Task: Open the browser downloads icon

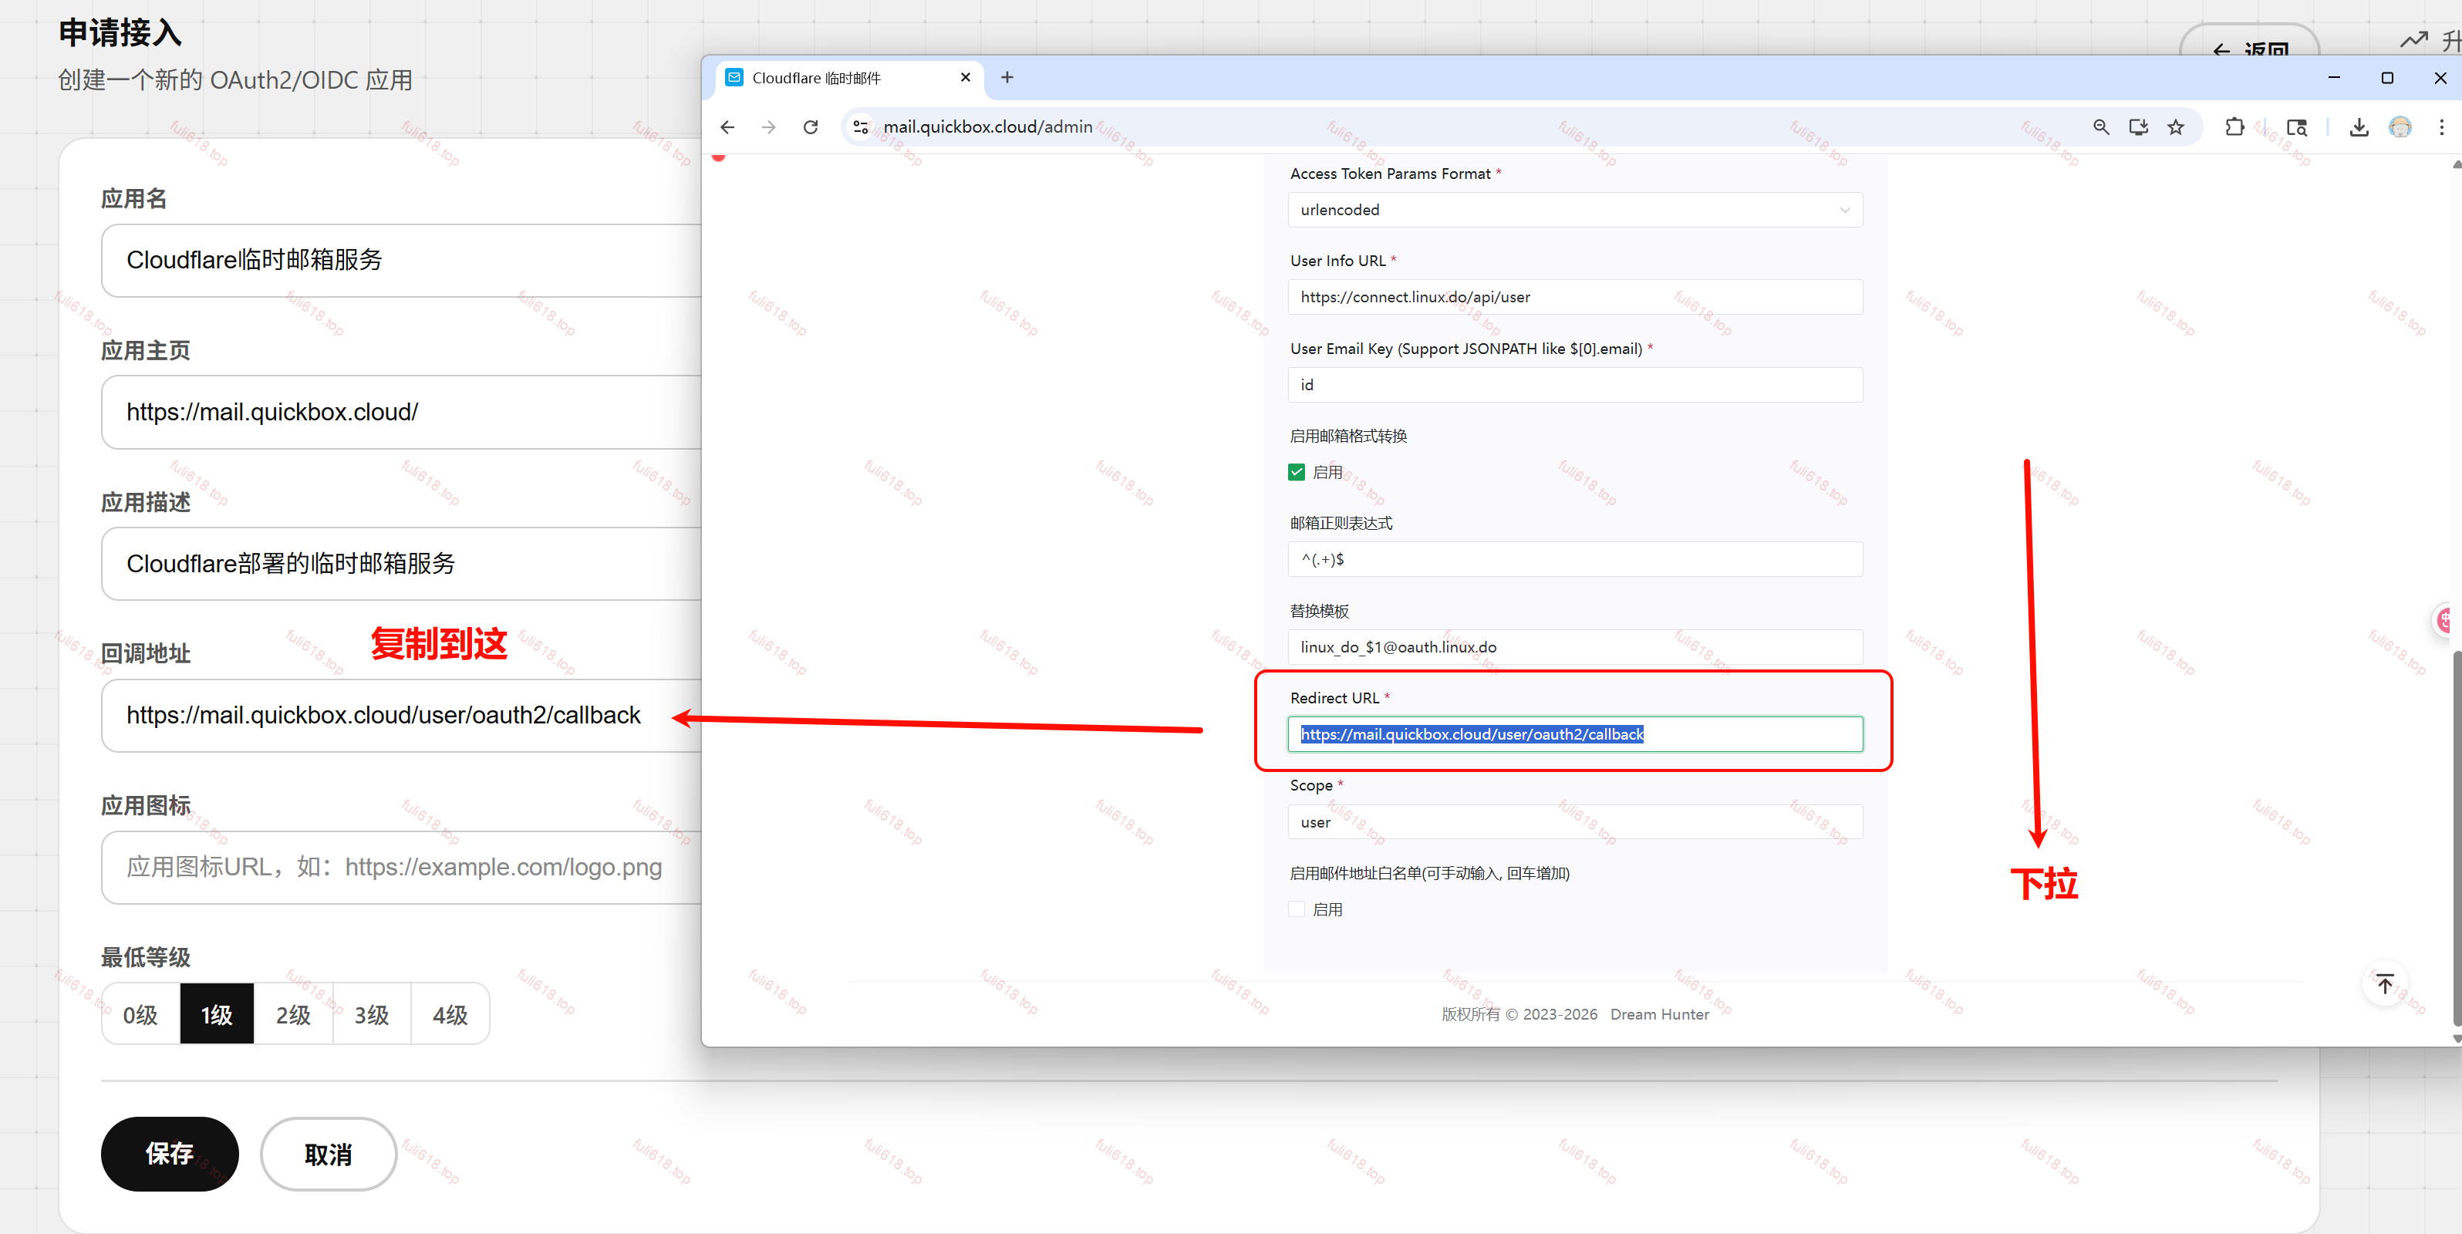Action: coord(2359,127)
